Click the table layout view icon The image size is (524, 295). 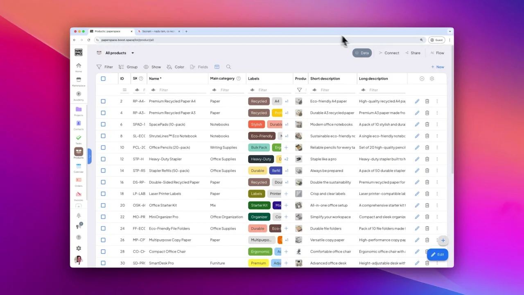pos(217,67)
